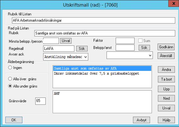Click the Faktor input field

(125, 41)
